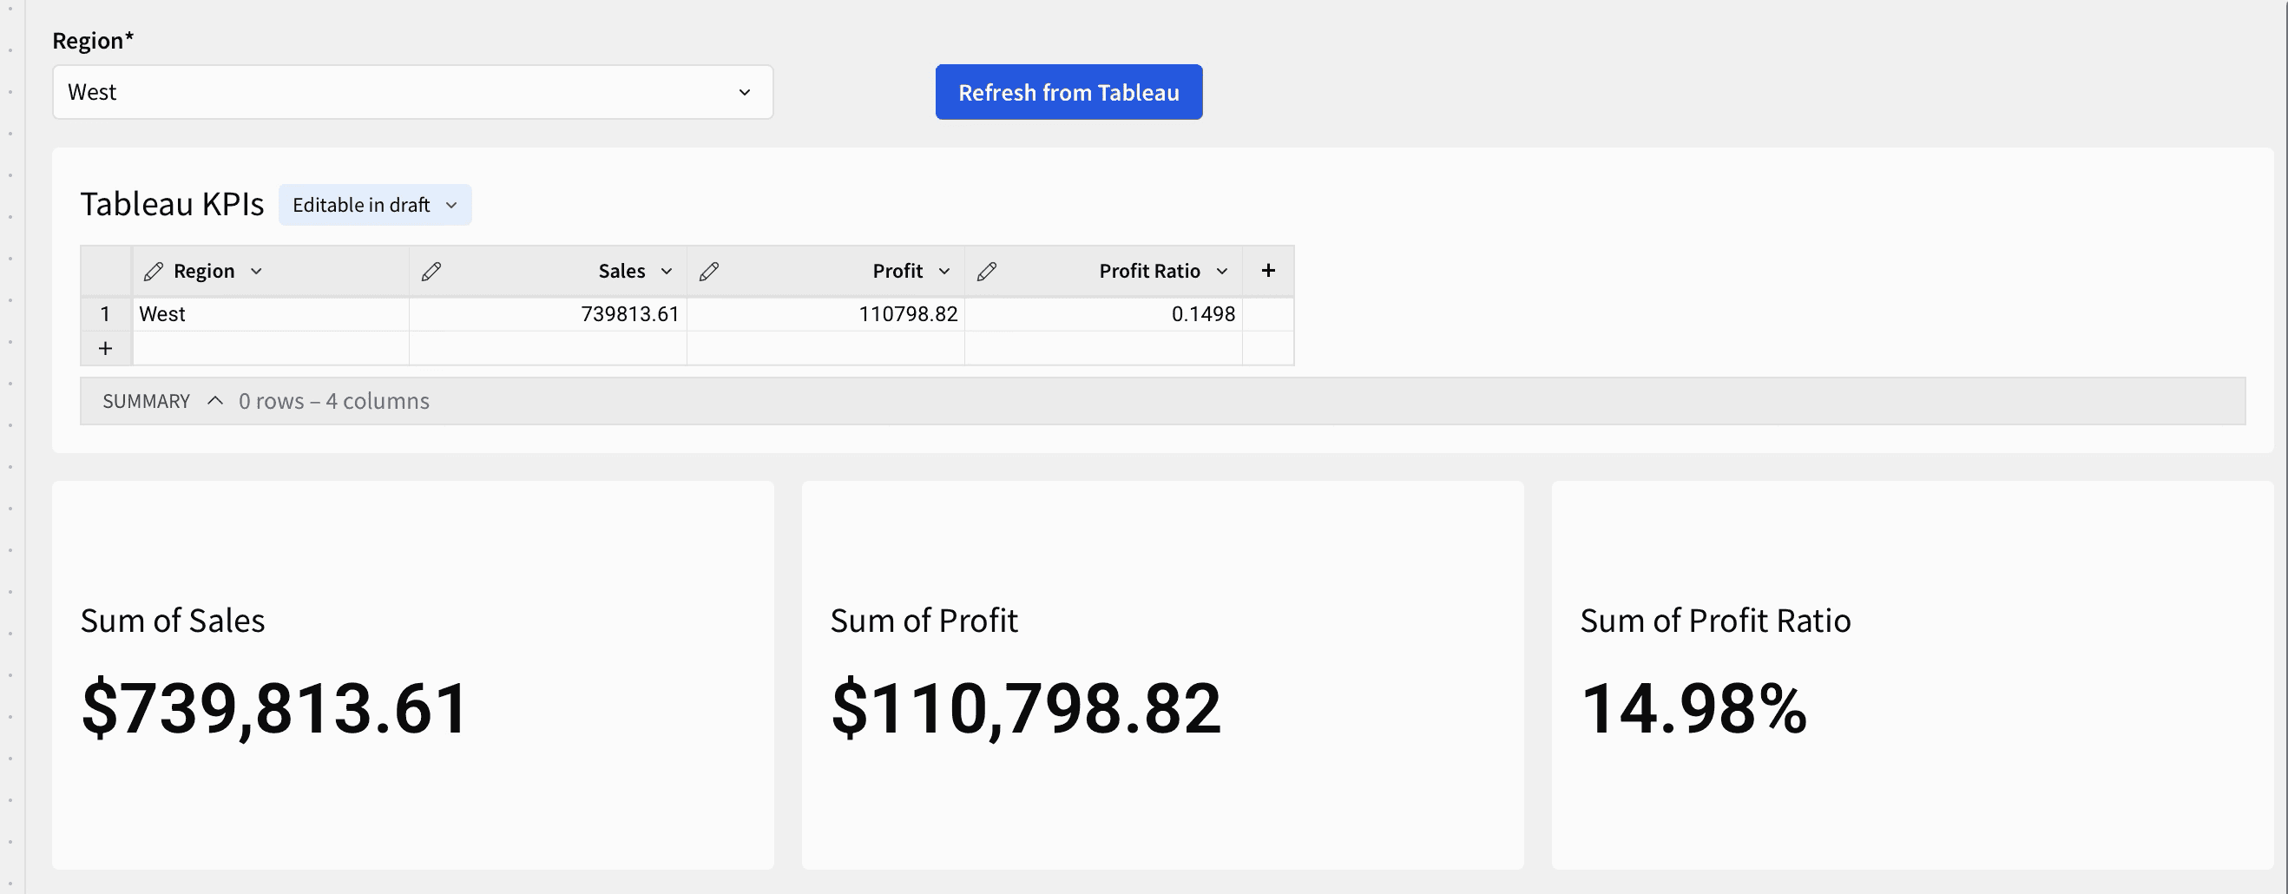Add a new row with the plus icon
2288x894 pixels.
[106, 349]
